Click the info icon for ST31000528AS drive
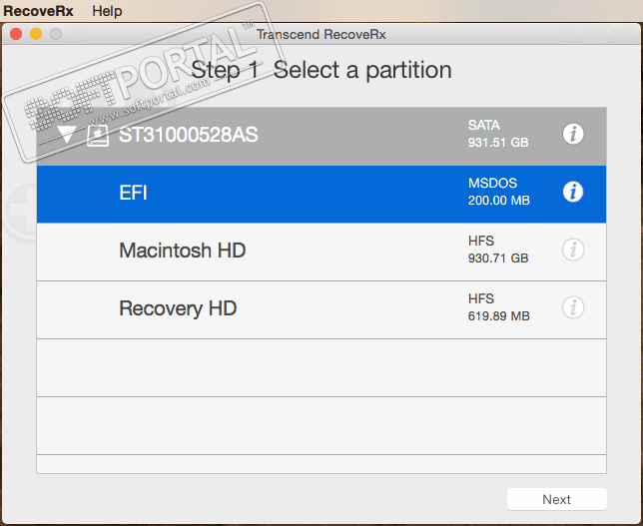 (573, 134)
